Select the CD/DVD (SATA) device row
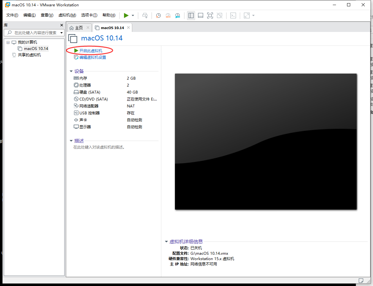The height and width of the screenshot is (286, 373). [x=115, y=99]
